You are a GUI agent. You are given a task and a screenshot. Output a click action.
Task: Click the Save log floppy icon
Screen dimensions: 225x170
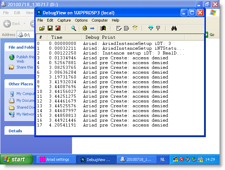pyautogui.click(x=50, y=28)
